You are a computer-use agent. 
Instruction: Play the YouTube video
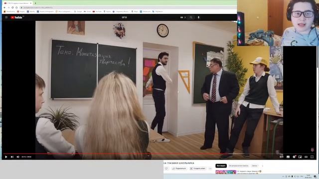click(6, 157)
